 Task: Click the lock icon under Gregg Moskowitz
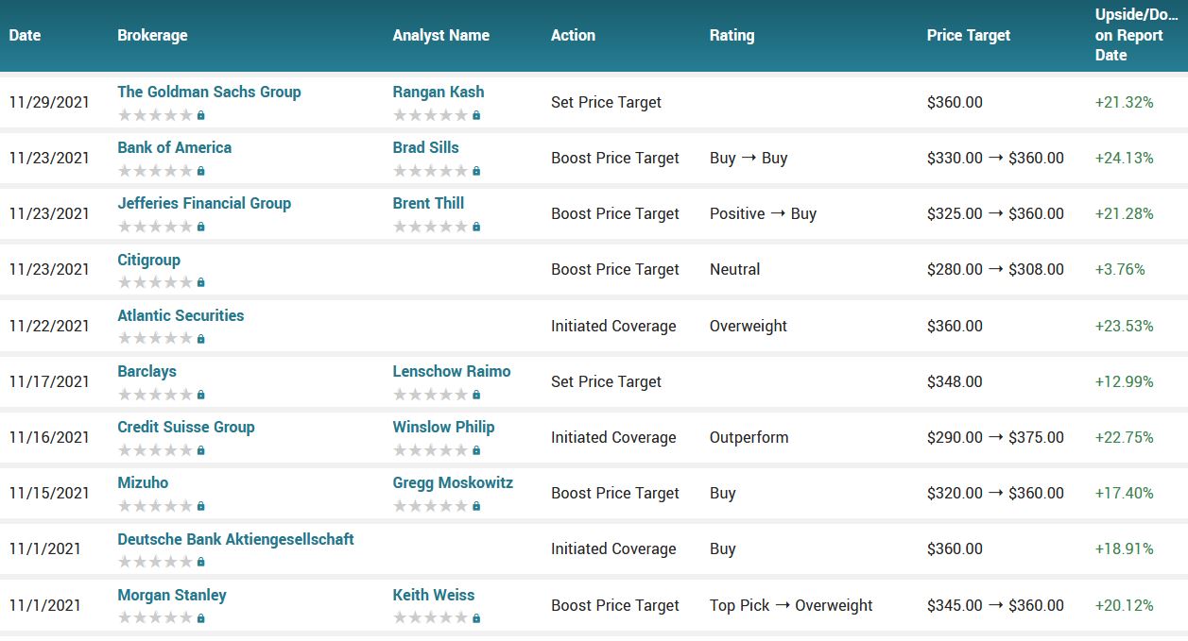pos(476,506)
